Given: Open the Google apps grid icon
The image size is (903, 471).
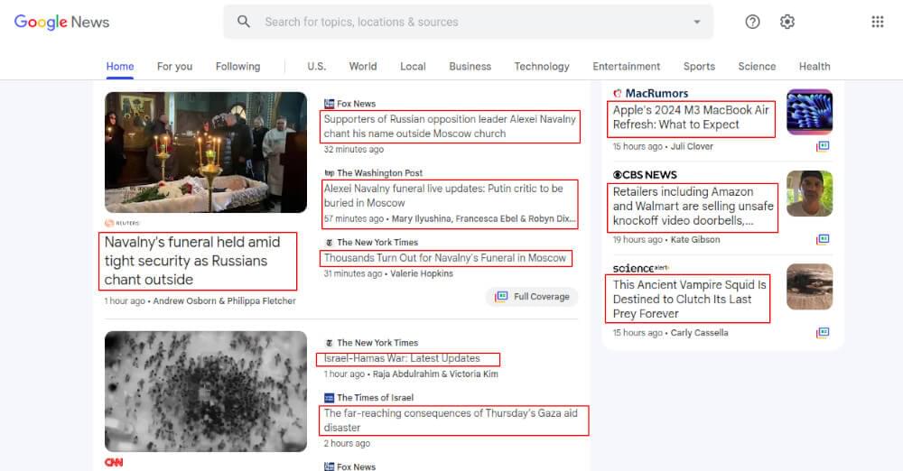Looking at the screenshot, I should [x=877, y=22].
